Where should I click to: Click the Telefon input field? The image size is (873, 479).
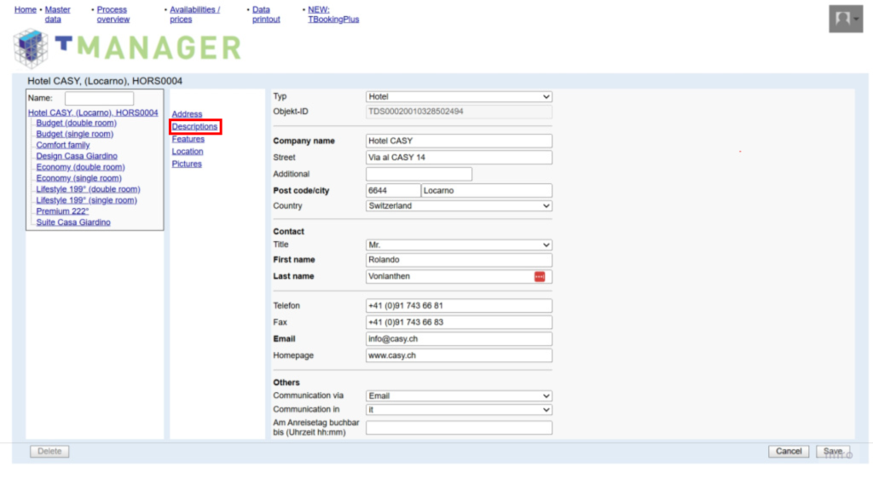459,306
